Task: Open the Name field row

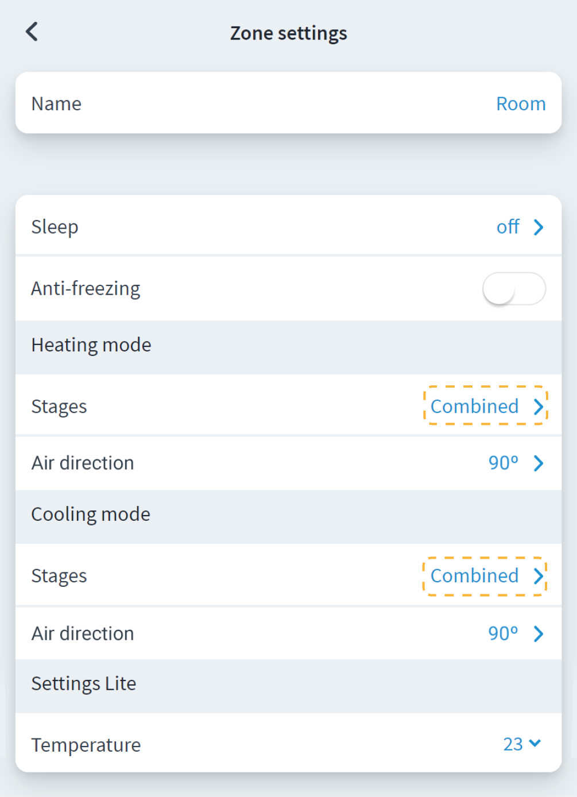Action: point(230,104)
